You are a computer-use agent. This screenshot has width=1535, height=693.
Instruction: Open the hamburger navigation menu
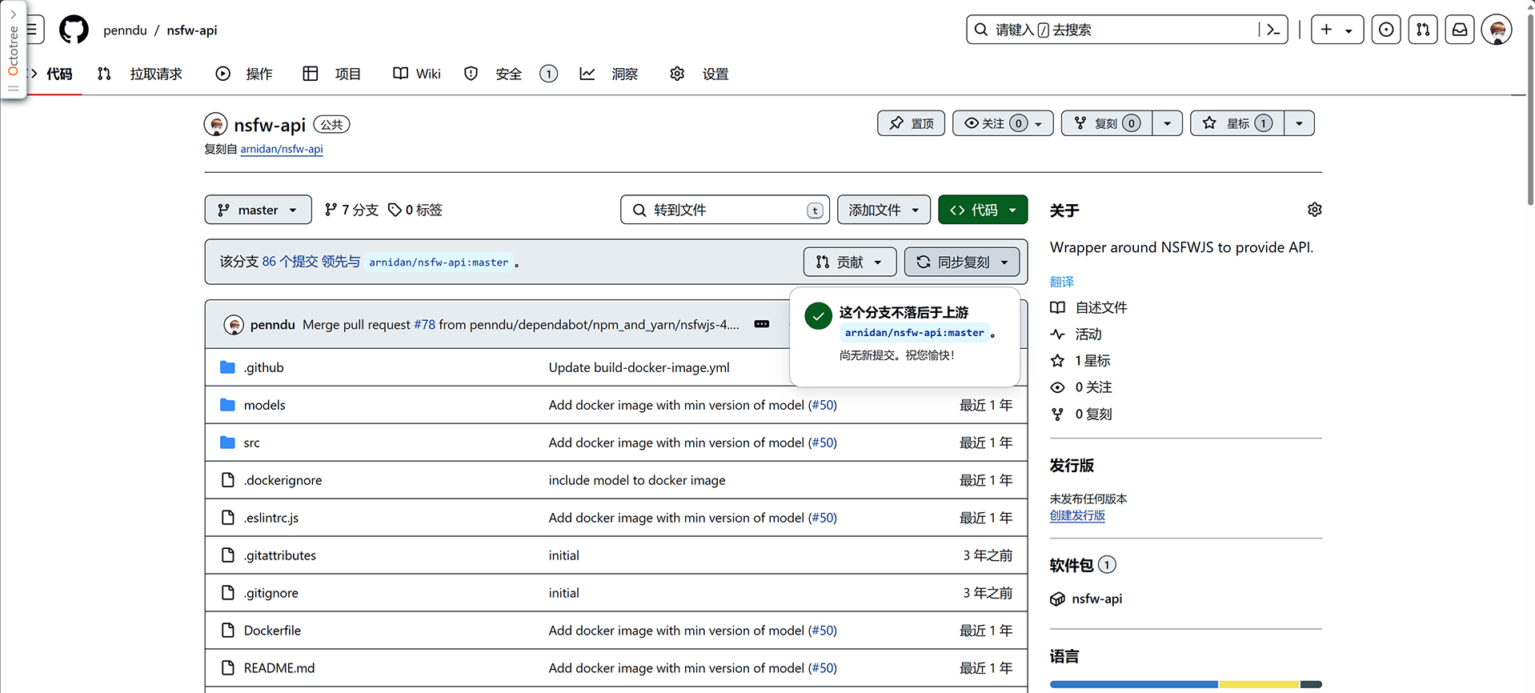point(34,30)
